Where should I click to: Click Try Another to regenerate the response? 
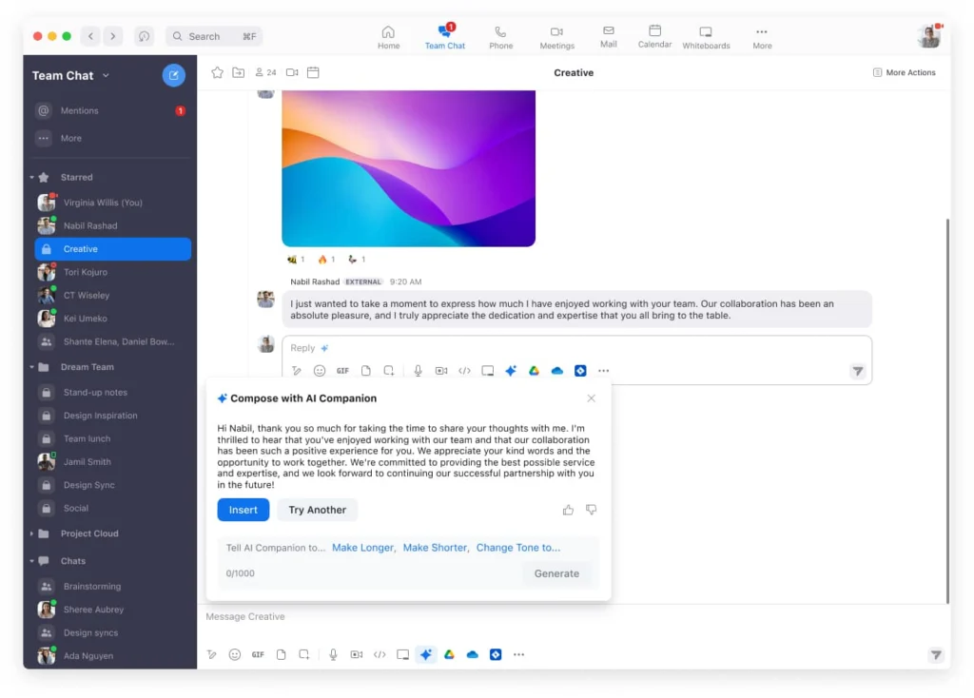tap(317, 510)
